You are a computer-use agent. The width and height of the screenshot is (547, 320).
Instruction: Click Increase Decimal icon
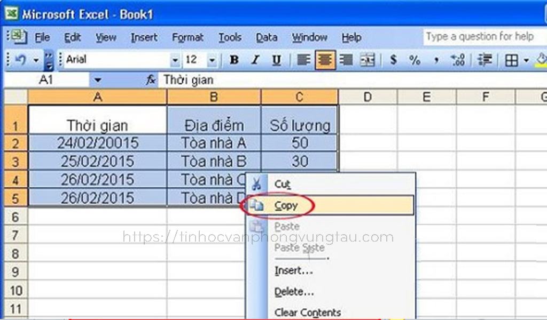[x=458, y=60]
